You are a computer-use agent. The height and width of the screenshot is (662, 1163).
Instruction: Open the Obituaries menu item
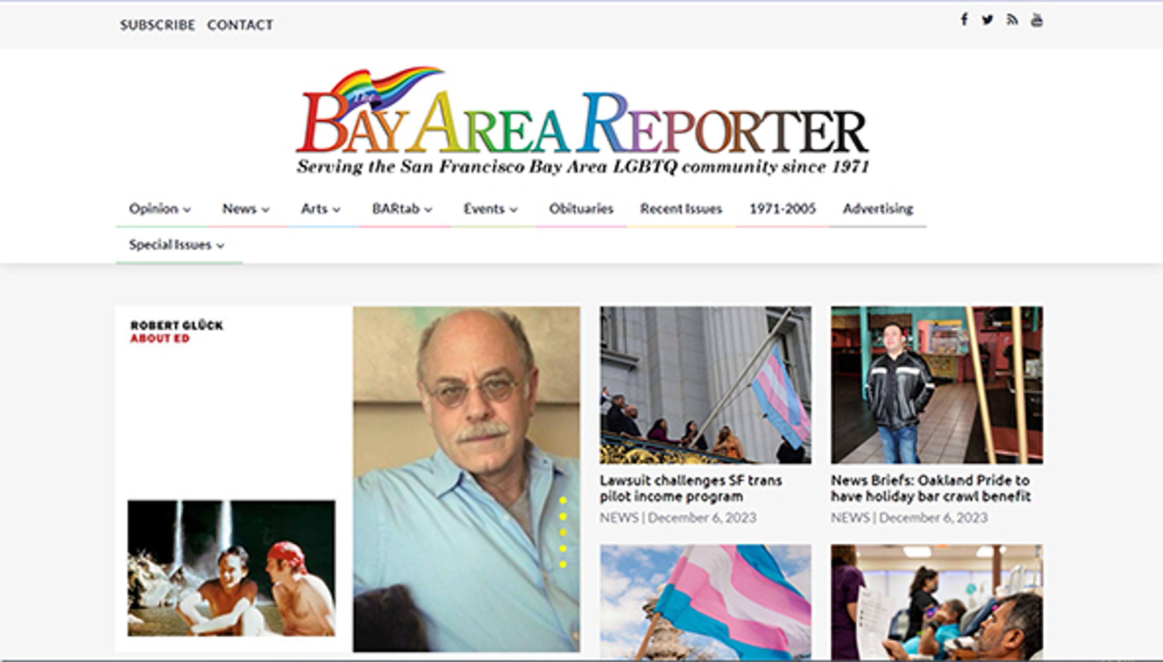[x=581, y=209]
